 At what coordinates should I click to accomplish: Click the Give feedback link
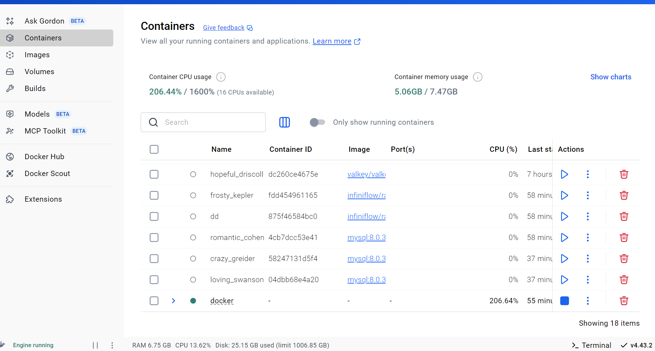[x=228, y=28]
